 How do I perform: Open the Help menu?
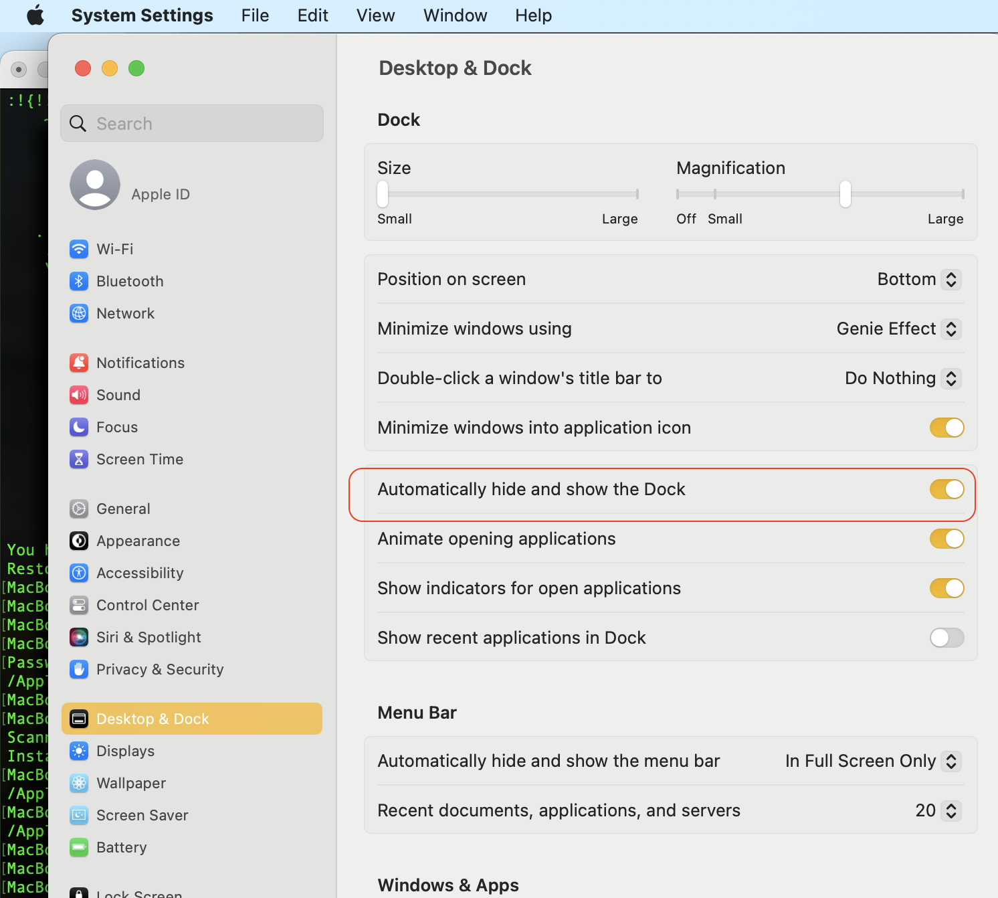tap(533, 15)
